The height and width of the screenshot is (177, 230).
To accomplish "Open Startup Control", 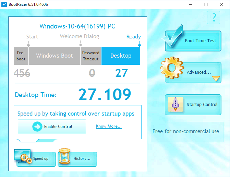I will tap(193, 105).
